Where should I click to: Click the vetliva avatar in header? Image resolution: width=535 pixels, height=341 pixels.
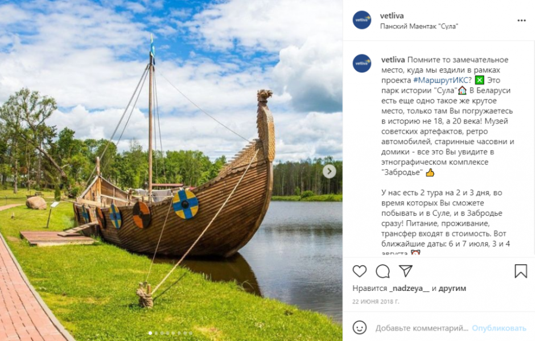point(361,20)
